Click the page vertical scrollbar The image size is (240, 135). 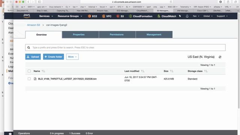coord(238,61)
